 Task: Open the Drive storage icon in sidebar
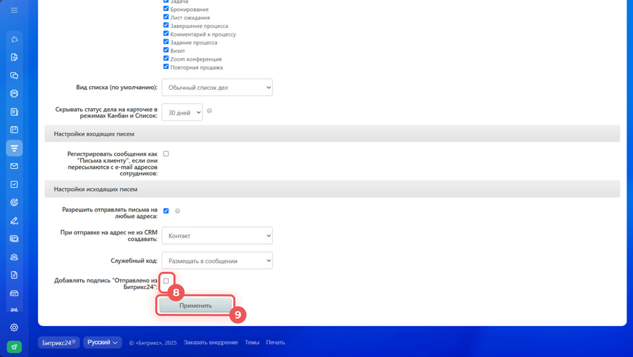click(14, 293)
